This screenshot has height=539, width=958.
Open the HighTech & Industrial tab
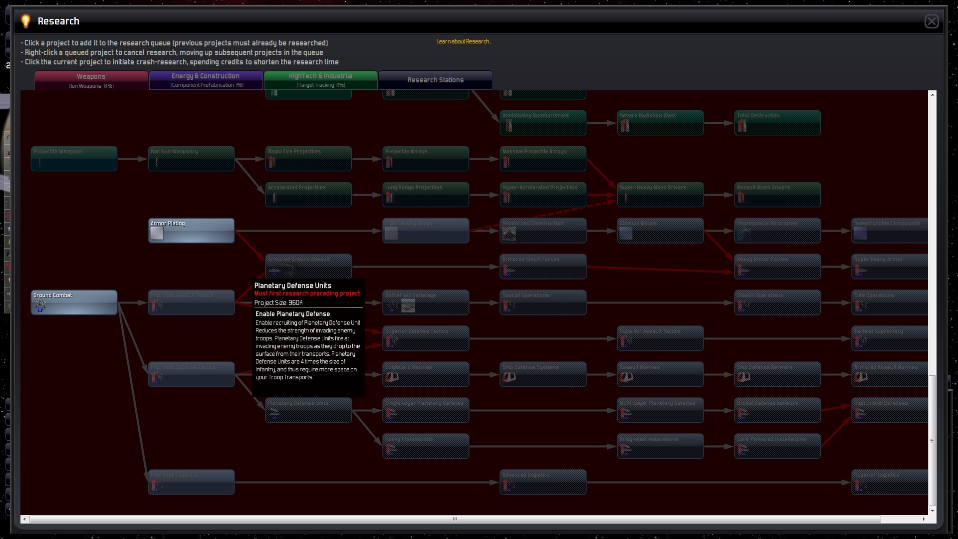click(x=320, y=80)
